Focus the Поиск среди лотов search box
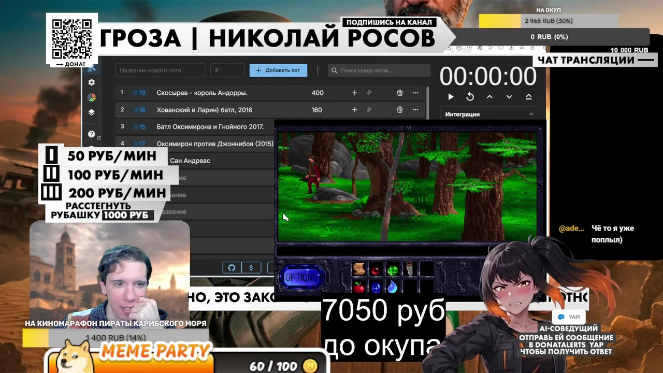This screenshot has height=373, width=663. pos(380,70)
